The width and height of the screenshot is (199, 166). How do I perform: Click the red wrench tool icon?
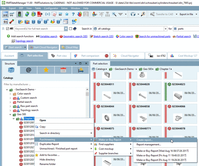tap(12, 21)
